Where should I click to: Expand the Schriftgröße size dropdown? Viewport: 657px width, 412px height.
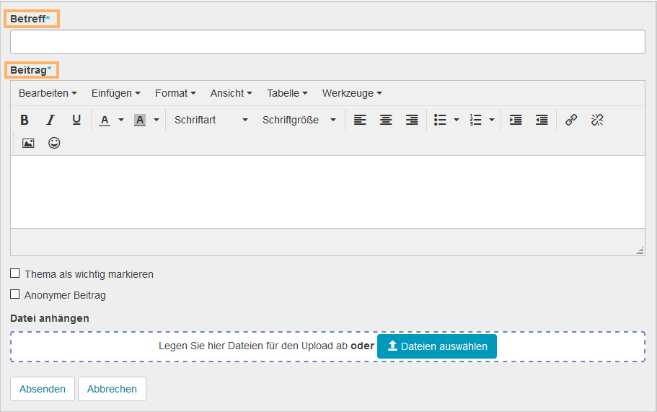click(299, 120)
